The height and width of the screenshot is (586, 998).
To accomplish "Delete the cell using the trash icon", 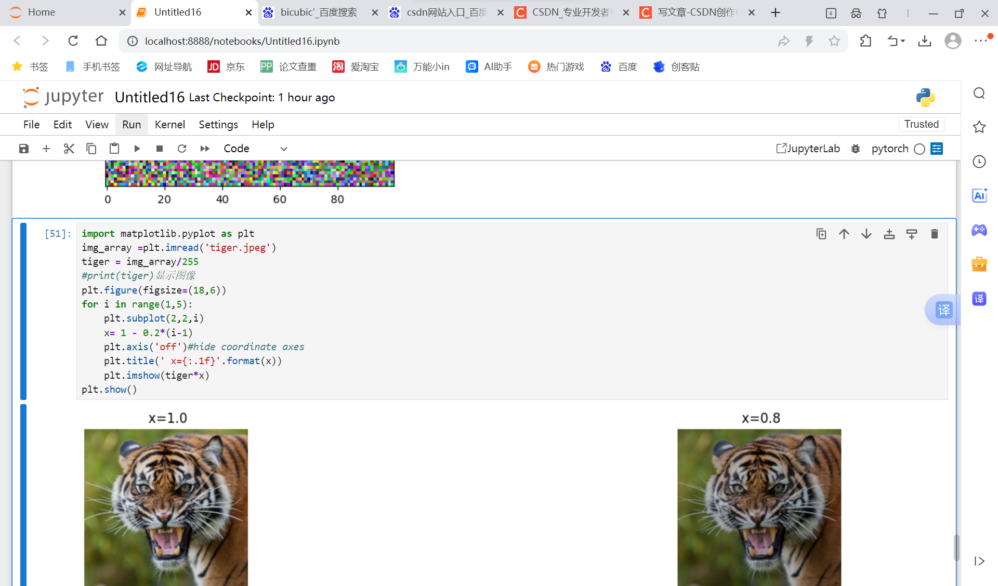I will [934, 234].
